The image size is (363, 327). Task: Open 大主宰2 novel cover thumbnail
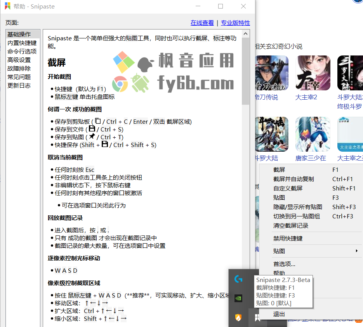pos(313,73)
